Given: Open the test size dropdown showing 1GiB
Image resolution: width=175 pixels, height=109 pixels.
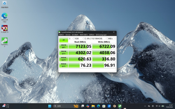Looking at the screenshot, I should click(79, 38).
